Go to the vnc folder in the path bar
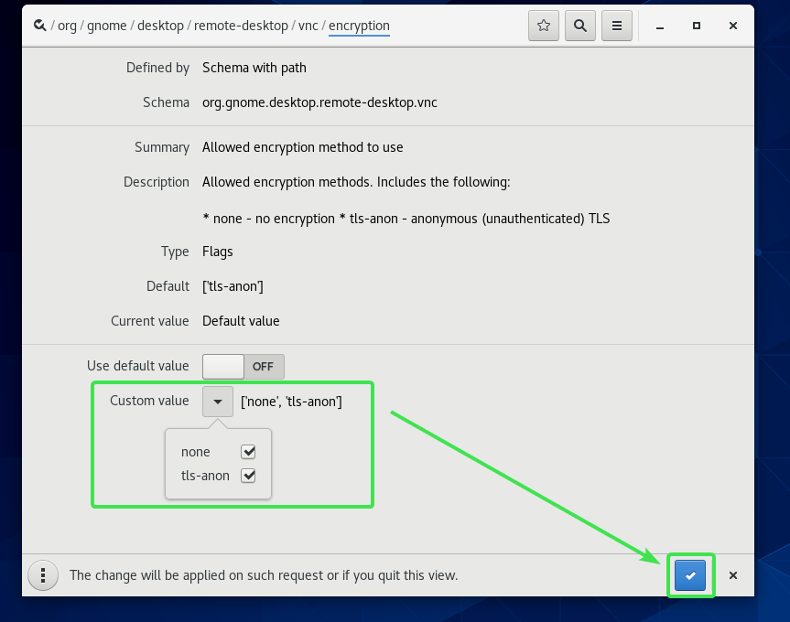 click(308, 27)
